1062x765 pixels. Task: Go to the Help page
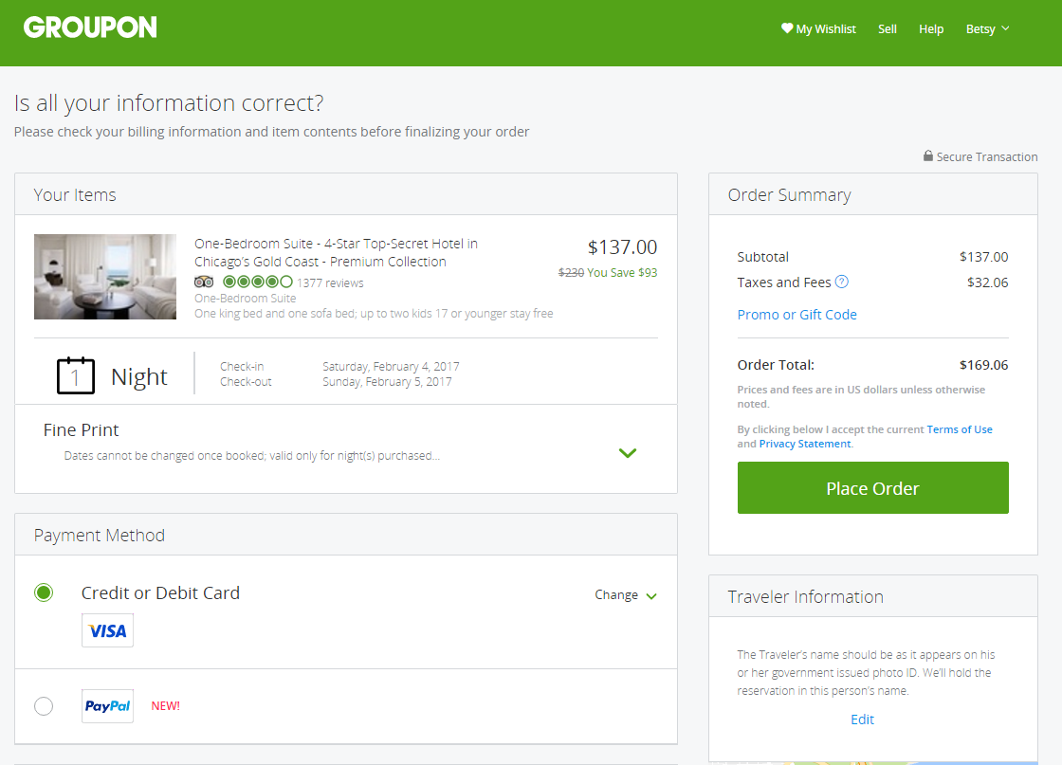[931, 28]
